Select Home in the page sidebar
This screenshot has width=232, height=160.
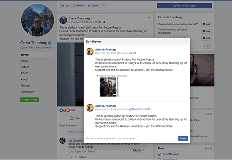pyautogui.click(x=37, y=55)
